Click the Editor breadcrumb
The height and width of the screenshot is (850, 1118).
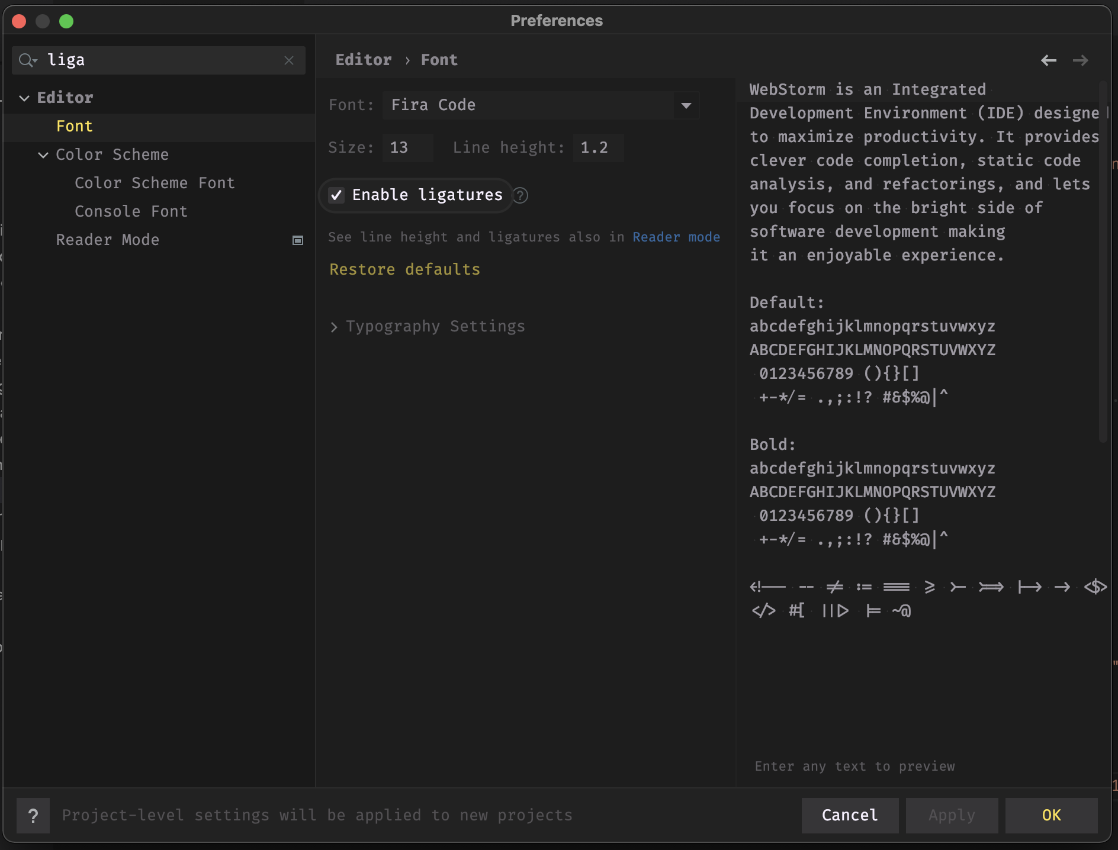[x=364, y=60]
